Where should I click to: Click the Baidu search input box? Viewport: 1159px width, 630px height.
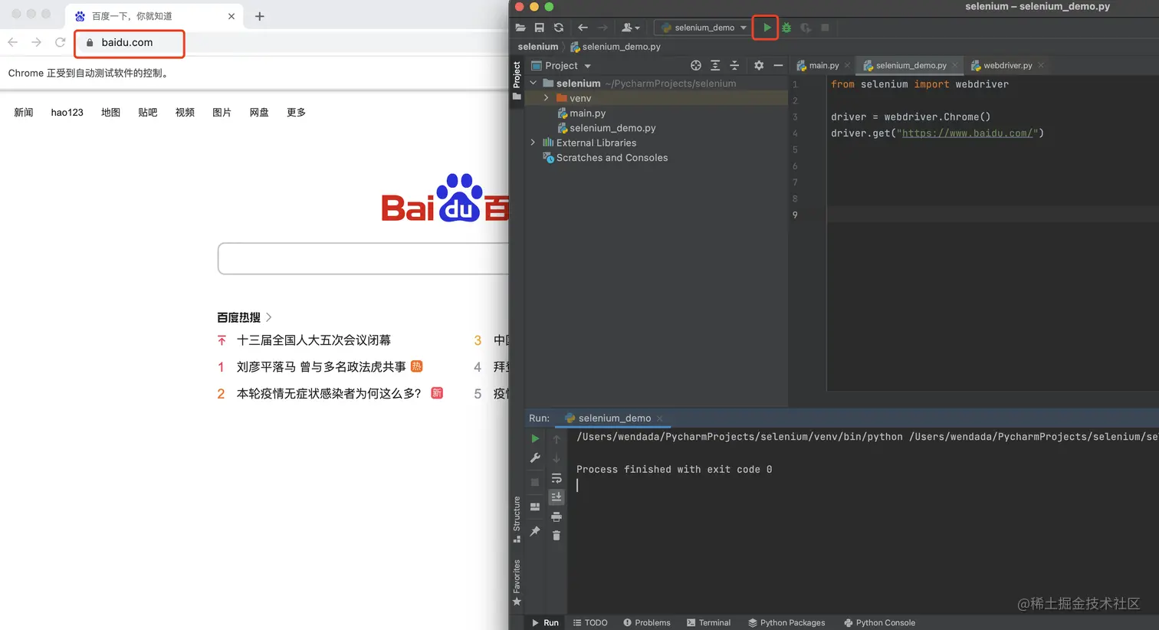click(x=363, y=258)
